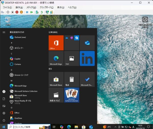
Task: Click the letter M header in app list
Action: pos(11,81)
